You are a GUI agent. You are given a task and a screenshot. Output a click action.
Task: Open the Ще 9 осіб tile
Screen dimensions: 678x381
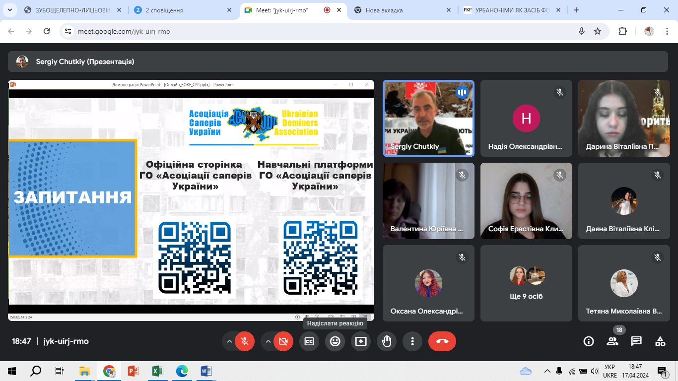[526, 283]
